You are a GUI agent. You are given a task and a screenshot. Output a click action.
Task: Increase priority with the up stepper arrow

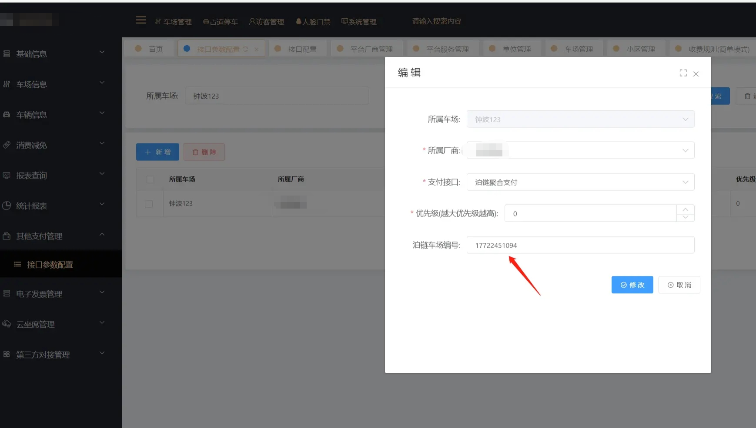coord(686,209)
